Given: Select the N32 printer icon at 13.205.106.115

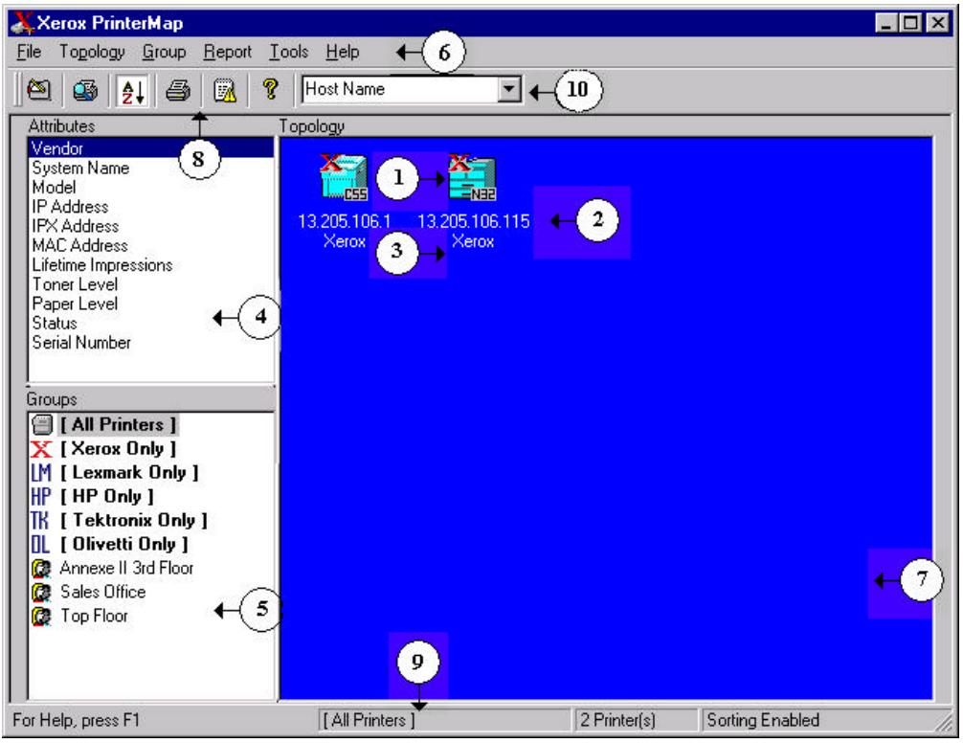Looking at the screenshot, I should [472, 177].
